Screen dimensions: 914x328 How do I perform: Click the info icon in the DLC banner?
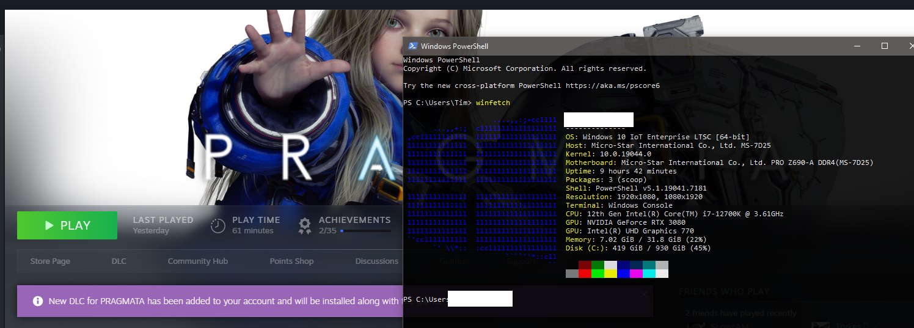coord(37,301)
